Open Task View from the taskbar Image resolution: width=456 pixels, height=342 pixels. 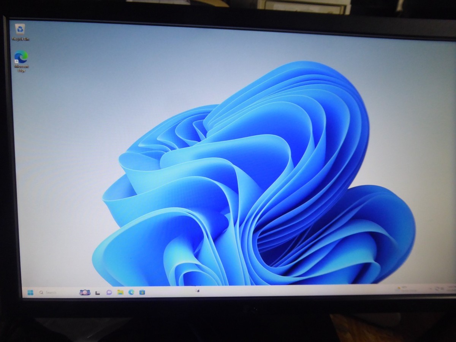98,292
